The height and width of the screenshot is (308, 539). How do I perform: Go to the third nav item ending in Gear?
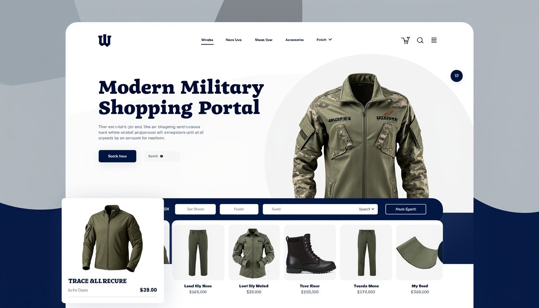coord(263,40)
